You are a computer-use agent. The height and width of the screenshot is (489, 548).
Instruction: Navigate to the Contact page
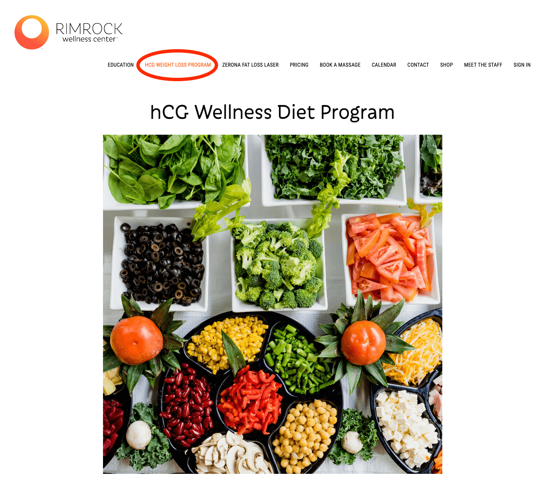tap(418, 65)
